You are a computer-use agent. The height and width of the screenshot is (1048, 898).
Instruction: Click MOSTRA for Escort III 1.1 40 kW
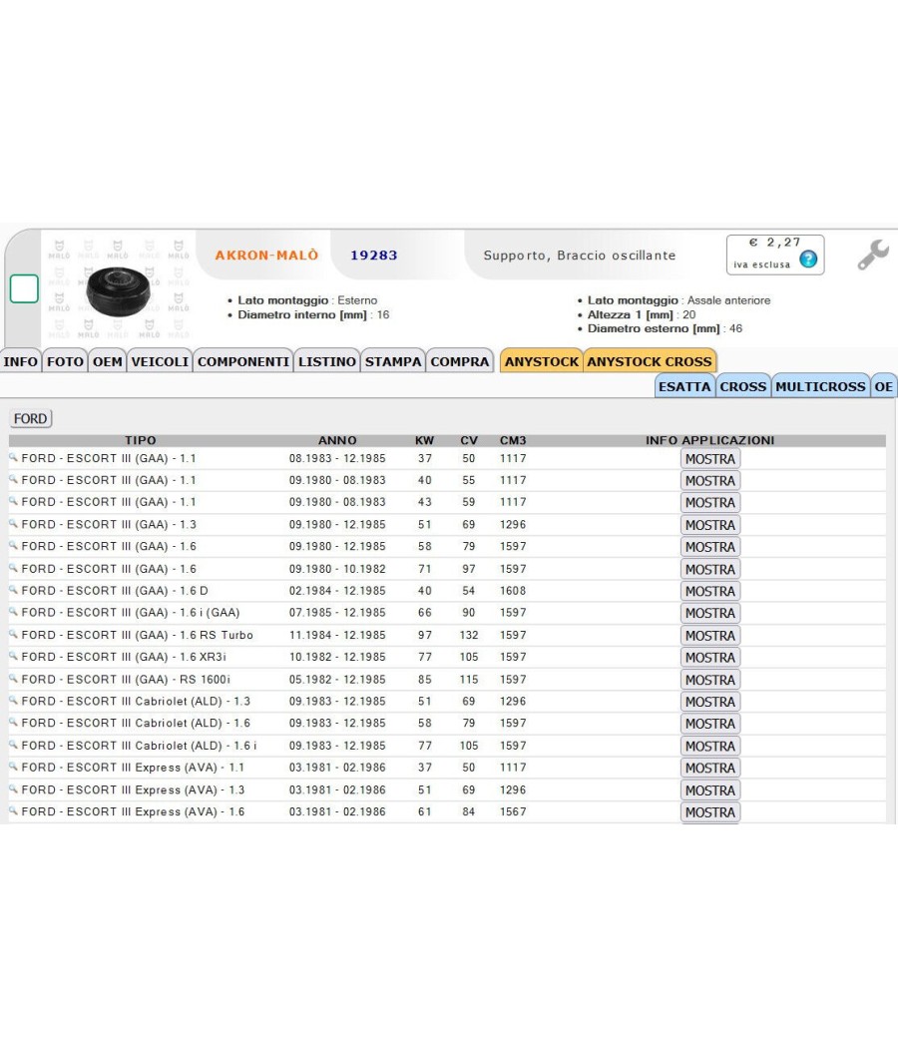[710, 480]
